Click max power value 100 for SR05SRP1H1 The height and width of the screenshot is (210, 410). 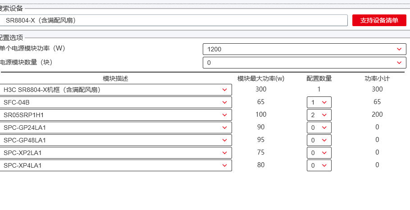tap(261, 114)
